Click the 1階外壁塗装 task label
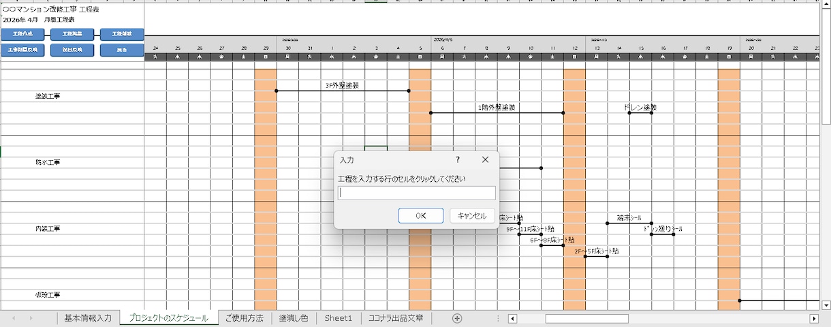This screenshot has height=327, width=831. 497,108
